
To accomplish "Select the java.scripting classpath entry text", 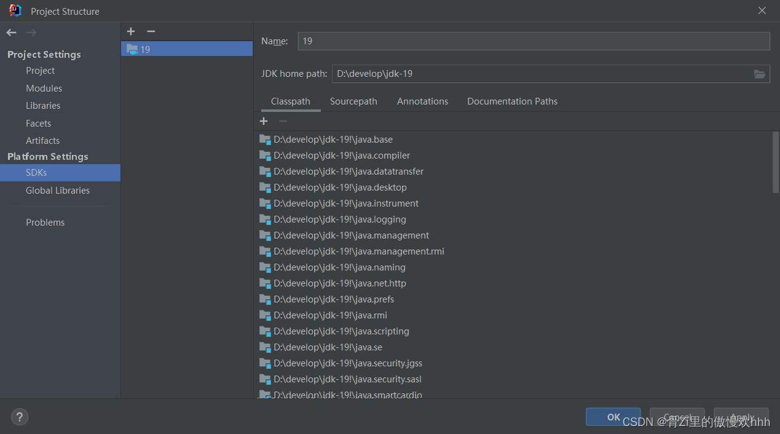I will (x=341, y=331).
